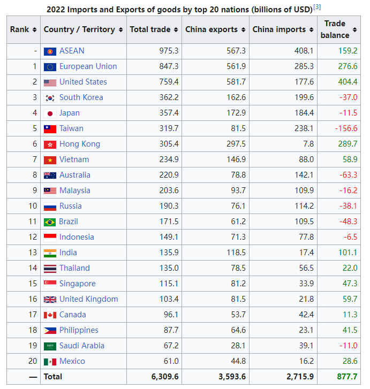Click the India flag icon
The height and width of the screenshot is (389, 370).
pos(50,253)
